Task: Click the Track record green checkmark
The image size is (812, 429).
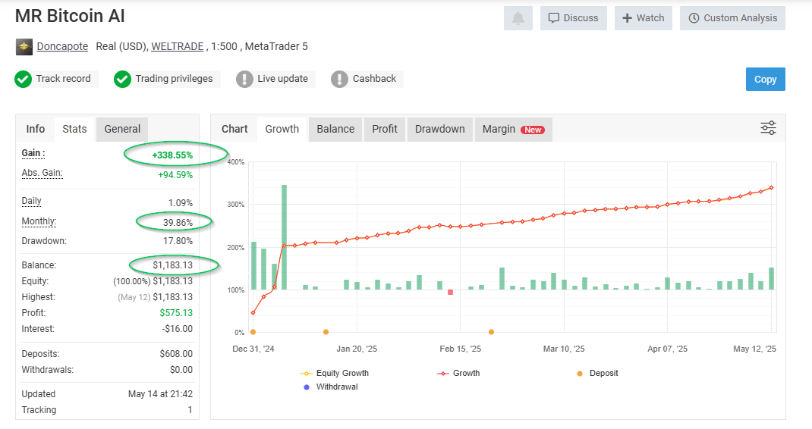Action: [x=23, y=79]
